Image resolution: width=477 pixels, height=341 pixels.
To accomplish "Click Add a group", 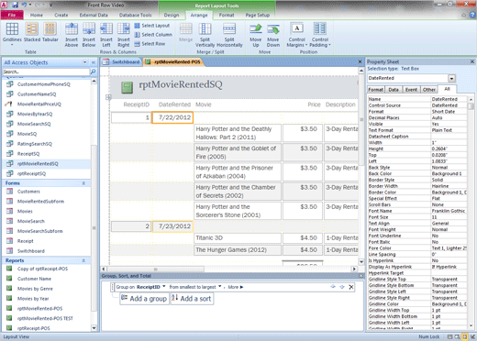I will (144, 299).
